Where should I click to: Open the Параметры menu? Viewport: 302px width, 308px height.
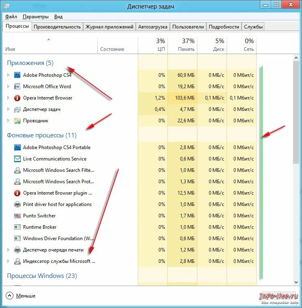click(36, 17)
